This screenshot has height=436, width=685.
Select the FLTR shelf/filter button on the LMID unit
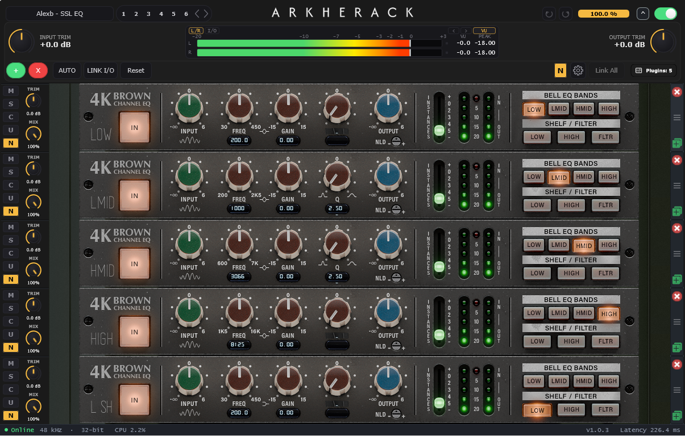605,205
